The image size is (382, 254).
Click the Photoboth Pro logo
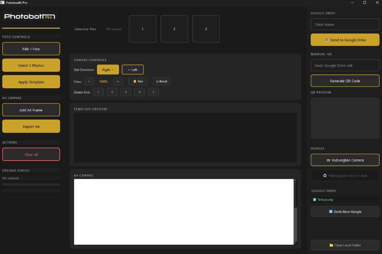coord(30,17)
